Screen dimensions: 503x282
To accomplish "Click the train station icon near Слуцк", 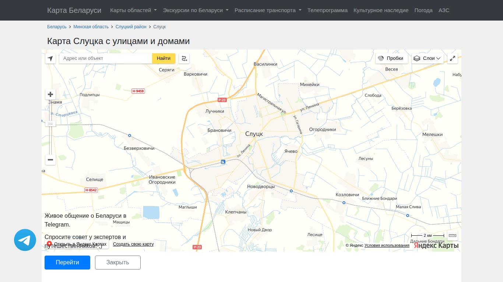I will [223, 162].
